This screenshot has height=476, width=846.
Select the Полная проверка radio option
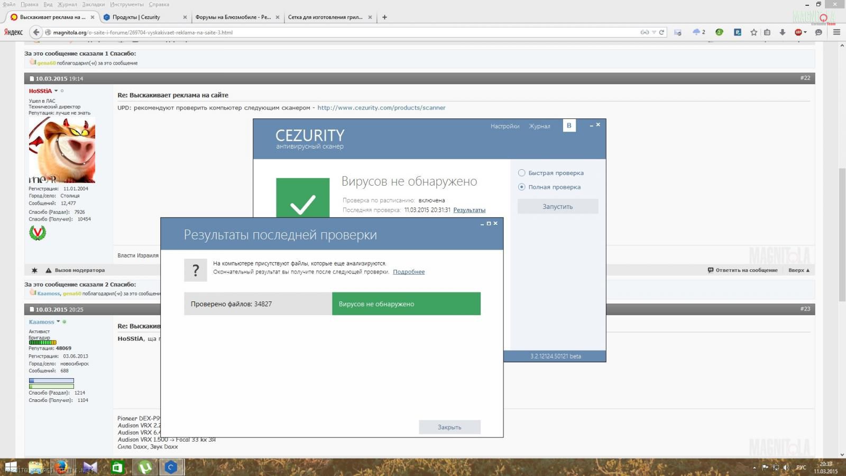[x=522, y=187]
